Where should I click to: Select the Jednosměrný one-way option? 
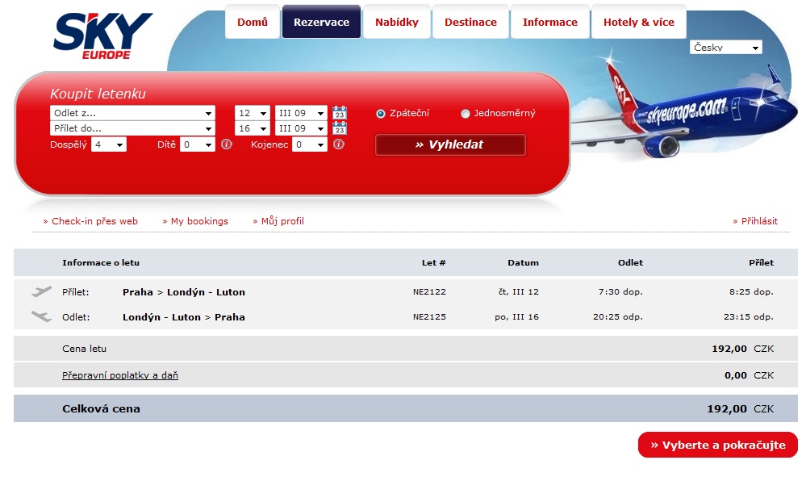click(466, 114)
